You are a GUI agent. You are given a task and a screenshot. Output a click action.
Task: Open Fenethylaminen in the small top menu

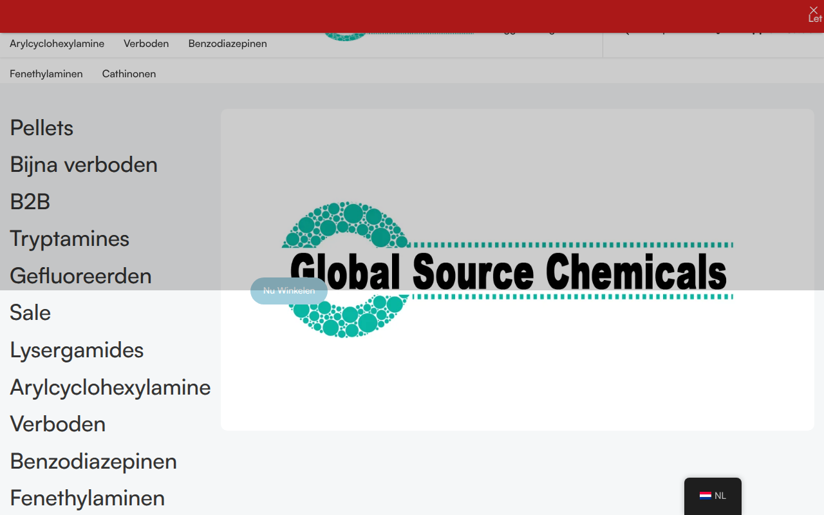(x=46, y=73)
